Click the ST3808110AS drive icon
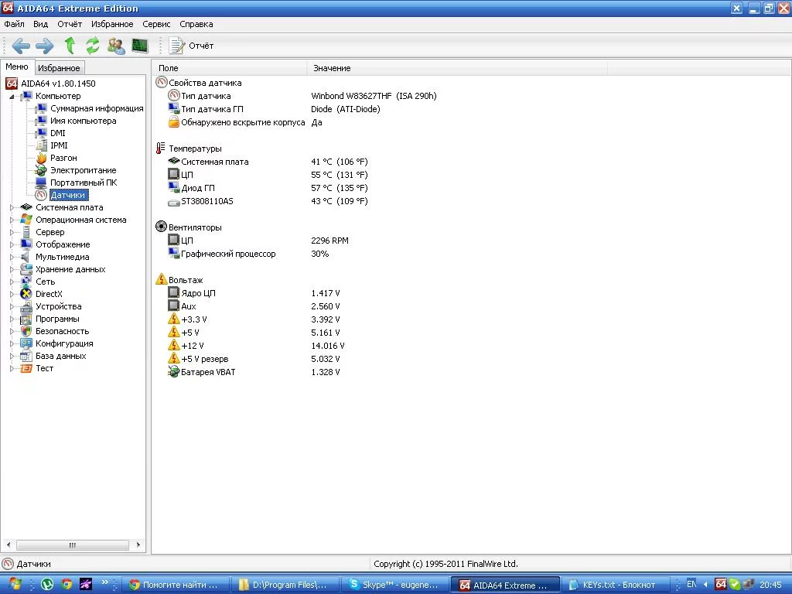 point(174,202)
